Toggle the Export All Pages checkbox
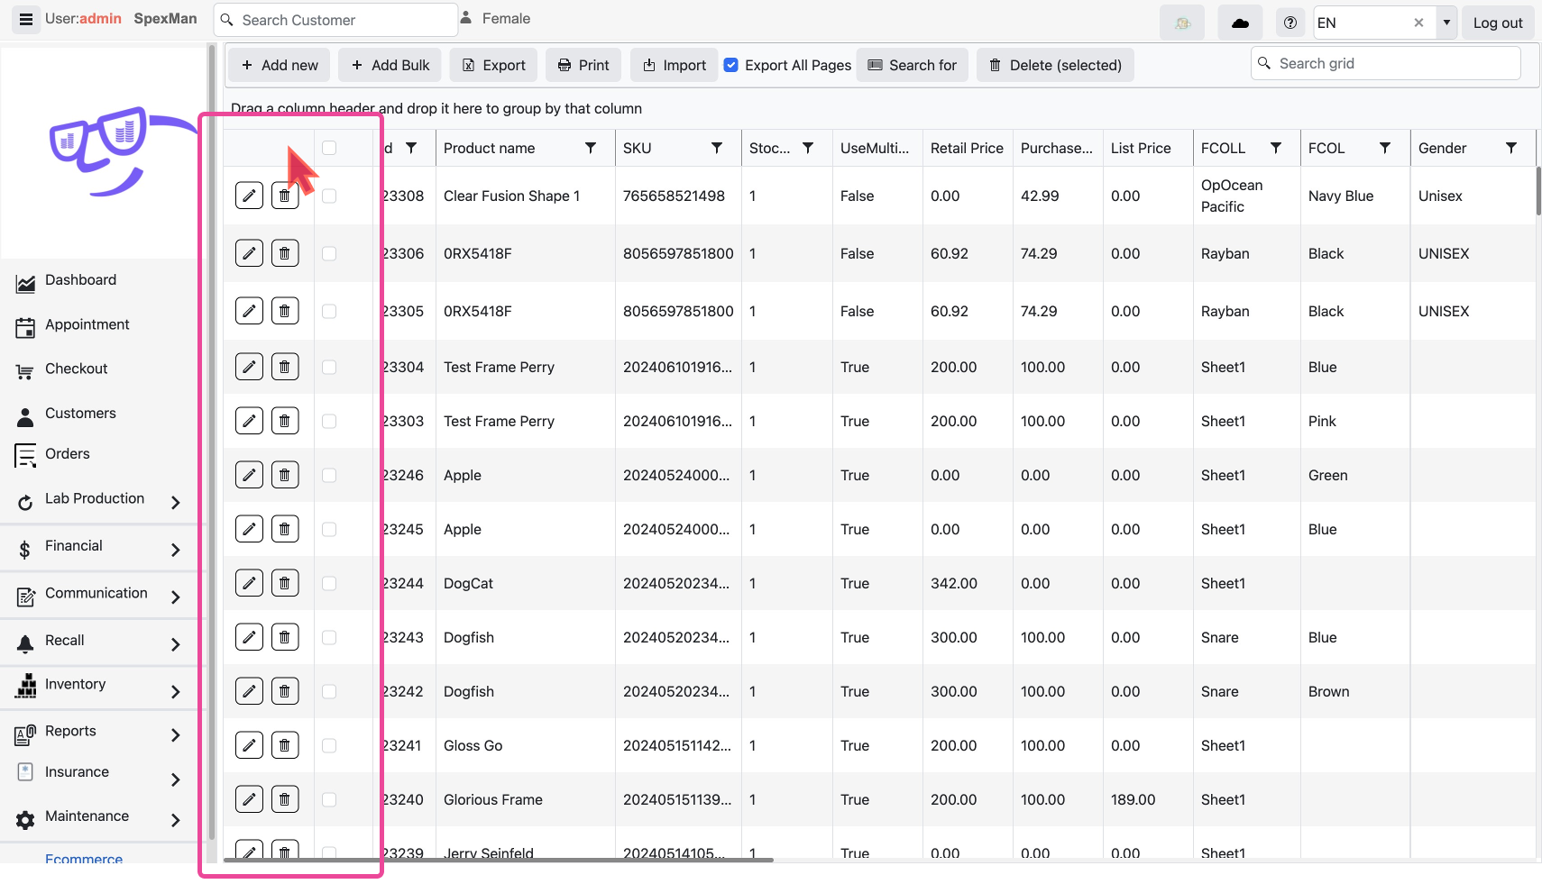The height and width of the screenshot is (884, 1542). tap(731, 65)
